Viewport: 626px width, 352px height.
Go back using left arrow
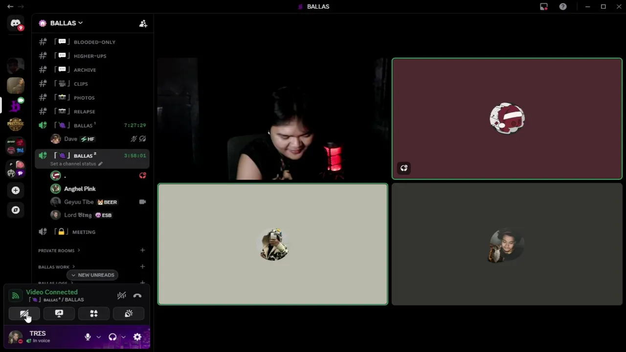click(x=10, y=6)
